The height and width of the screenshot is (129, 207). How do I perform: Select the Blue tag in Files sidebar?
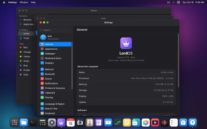26,66
